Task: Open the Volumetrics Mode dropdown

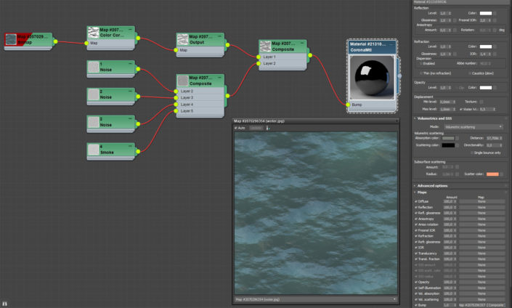Action: (474, 126)
